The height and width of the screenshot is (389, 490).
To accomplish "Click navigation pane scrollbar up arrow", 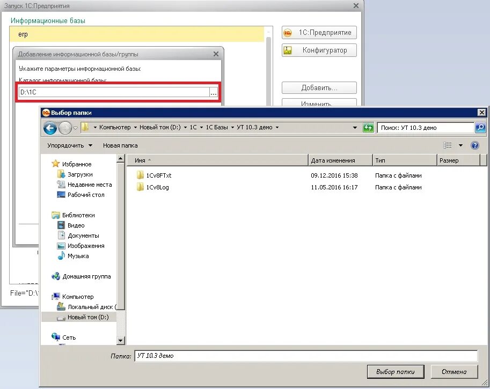I will [x=121, y=159].
